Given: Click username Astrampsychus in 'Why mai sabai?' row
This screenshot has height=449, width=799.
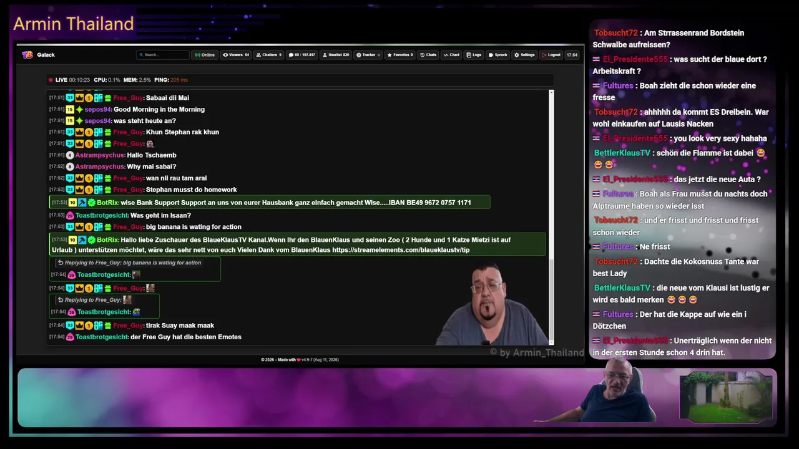Looking at the screenshot, I should point(100,167).
